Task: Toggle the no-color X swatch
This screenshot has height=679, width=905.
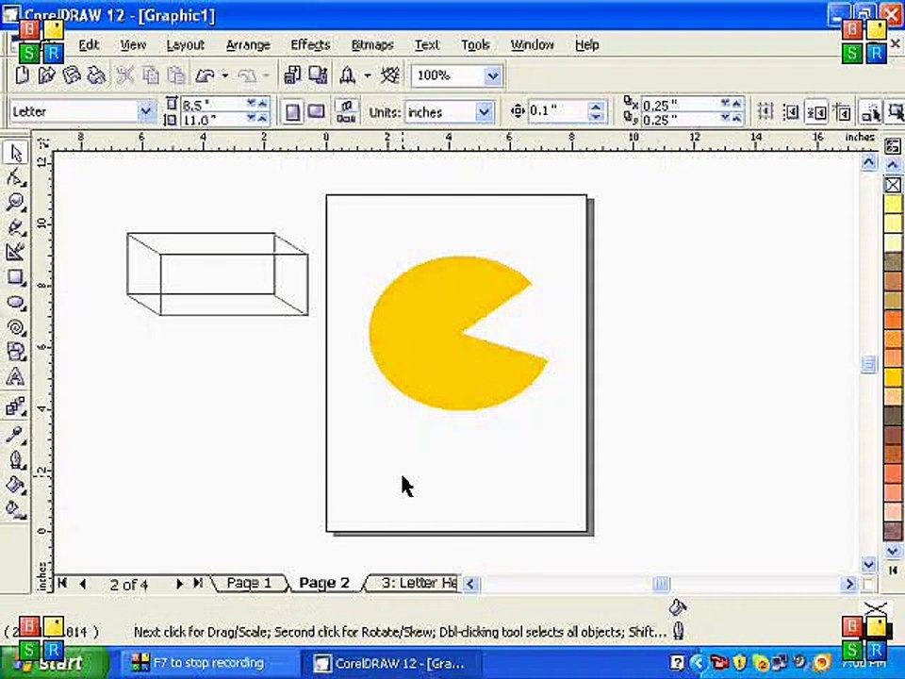Action: point(893,185)
